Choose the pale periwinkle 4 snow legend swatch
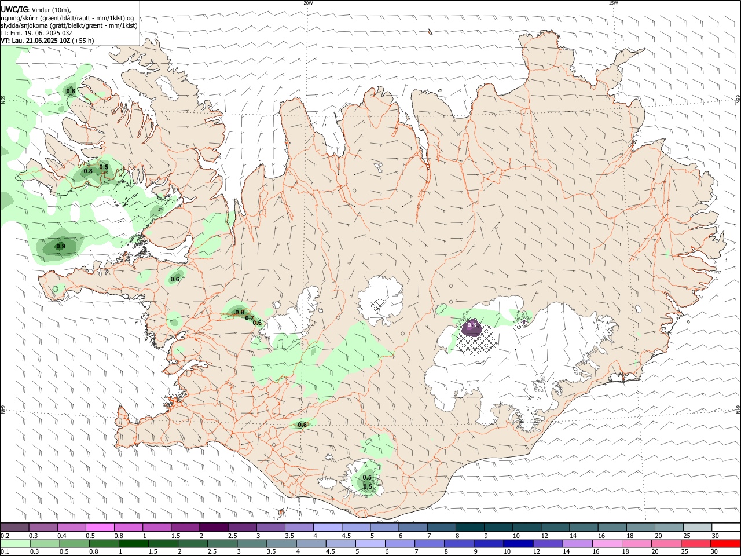 (x=327, y=528)
